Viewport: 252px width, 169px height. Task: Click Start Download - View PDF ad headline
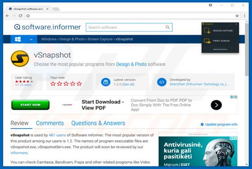103,105
